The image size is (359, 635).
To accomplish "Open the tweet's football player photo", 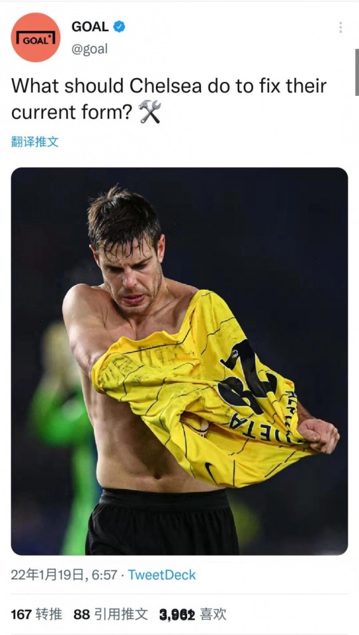I will click(x=179, y=361).
